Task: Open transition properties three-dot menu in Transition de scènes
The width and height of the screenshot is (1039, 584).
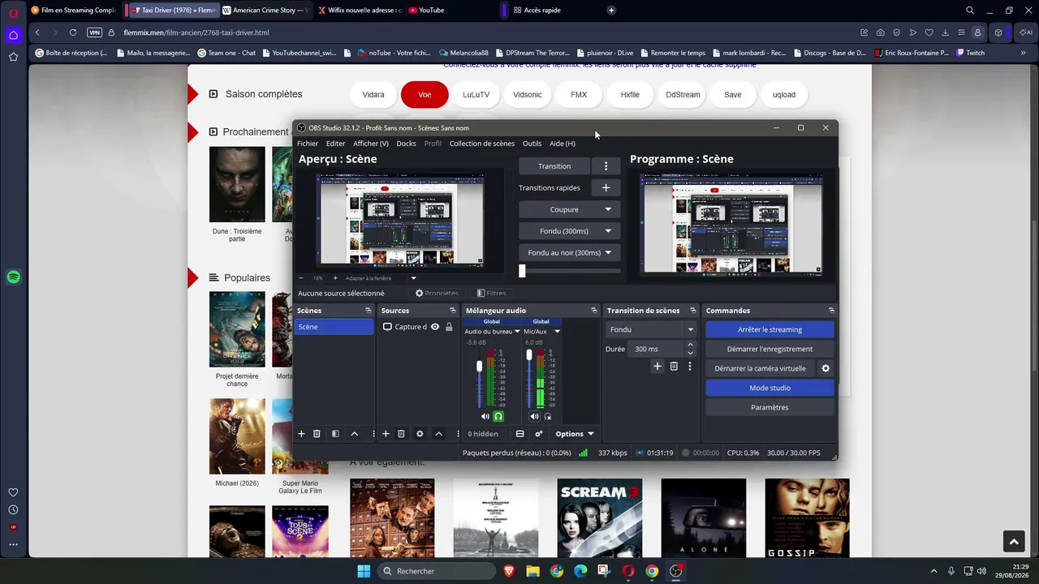Action: [x=690, y=367]
